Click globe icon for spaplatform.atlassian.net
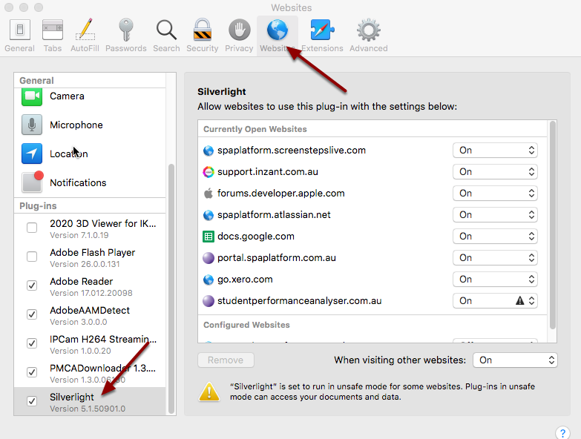Image resolution: width=581 pixels, height=439 pixels. (x=209, y=215)
